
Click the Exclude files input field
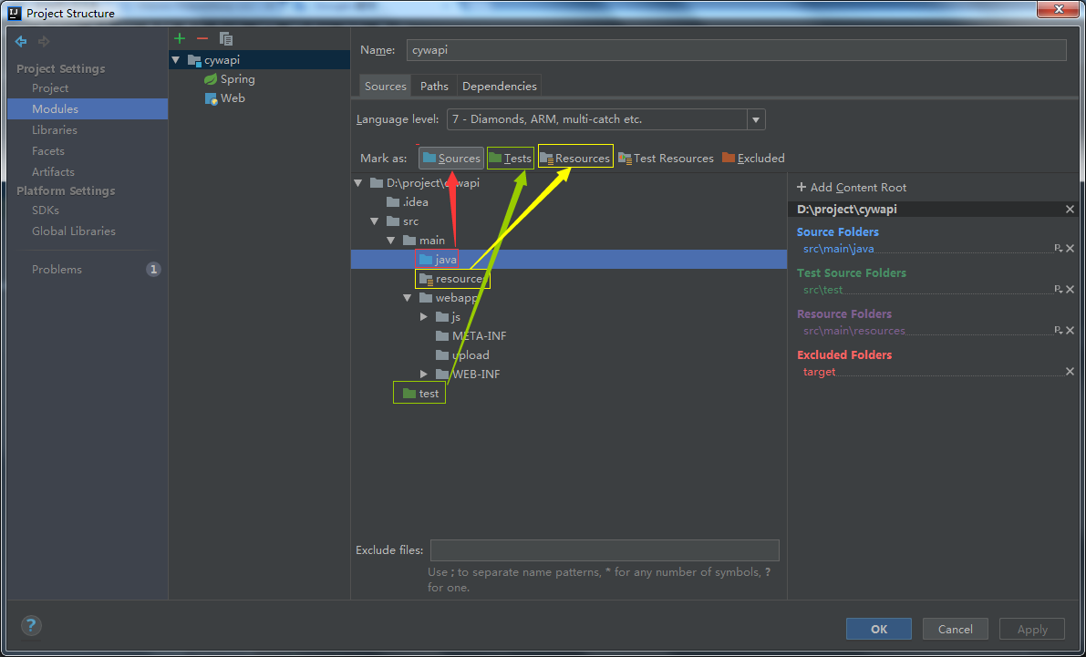point(605,550)
